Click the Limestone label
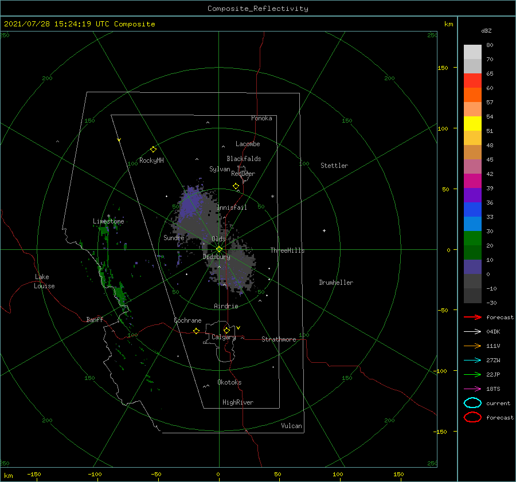The width and height of the screenshot is (516, 482). coord(108,221)
